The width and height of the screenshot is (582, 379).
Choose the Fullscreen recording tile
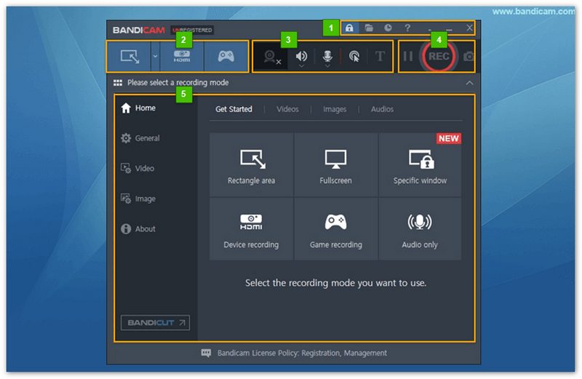coord(335,164)
